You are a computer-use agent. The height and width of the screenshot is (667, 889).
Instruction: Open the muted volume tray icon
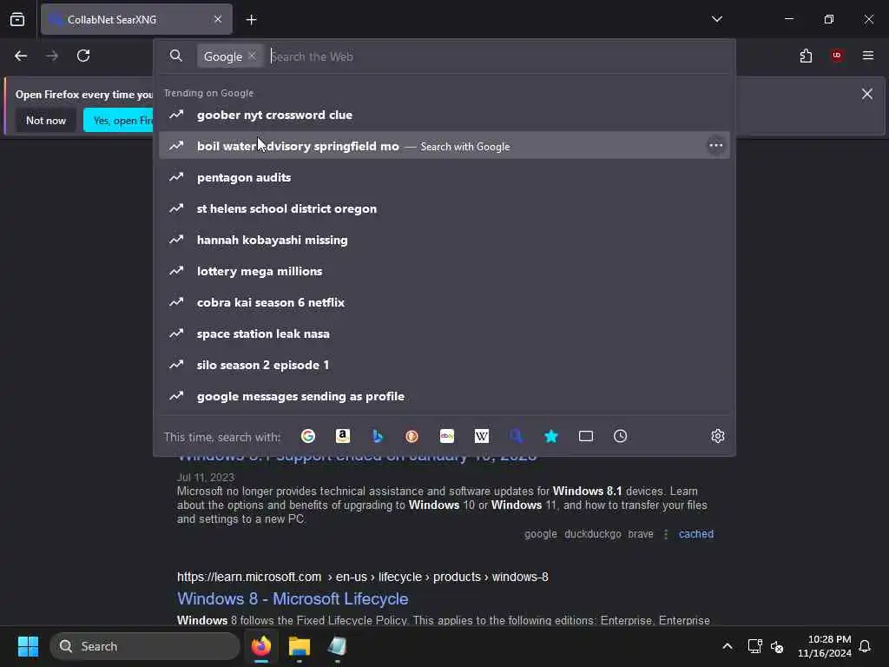click(x=777, y=646)
